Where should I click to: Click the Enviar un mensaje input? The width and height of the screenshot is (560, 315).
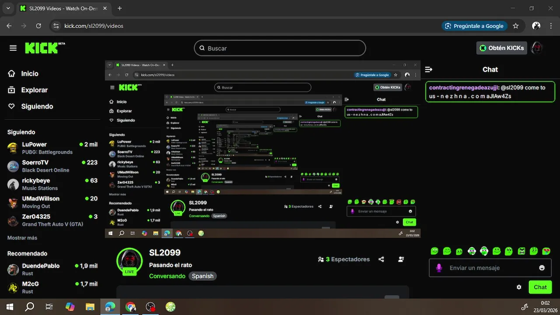coord(490,268)
